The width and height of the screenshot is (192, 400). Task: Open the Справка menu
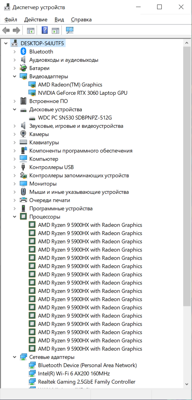[81, 20]
